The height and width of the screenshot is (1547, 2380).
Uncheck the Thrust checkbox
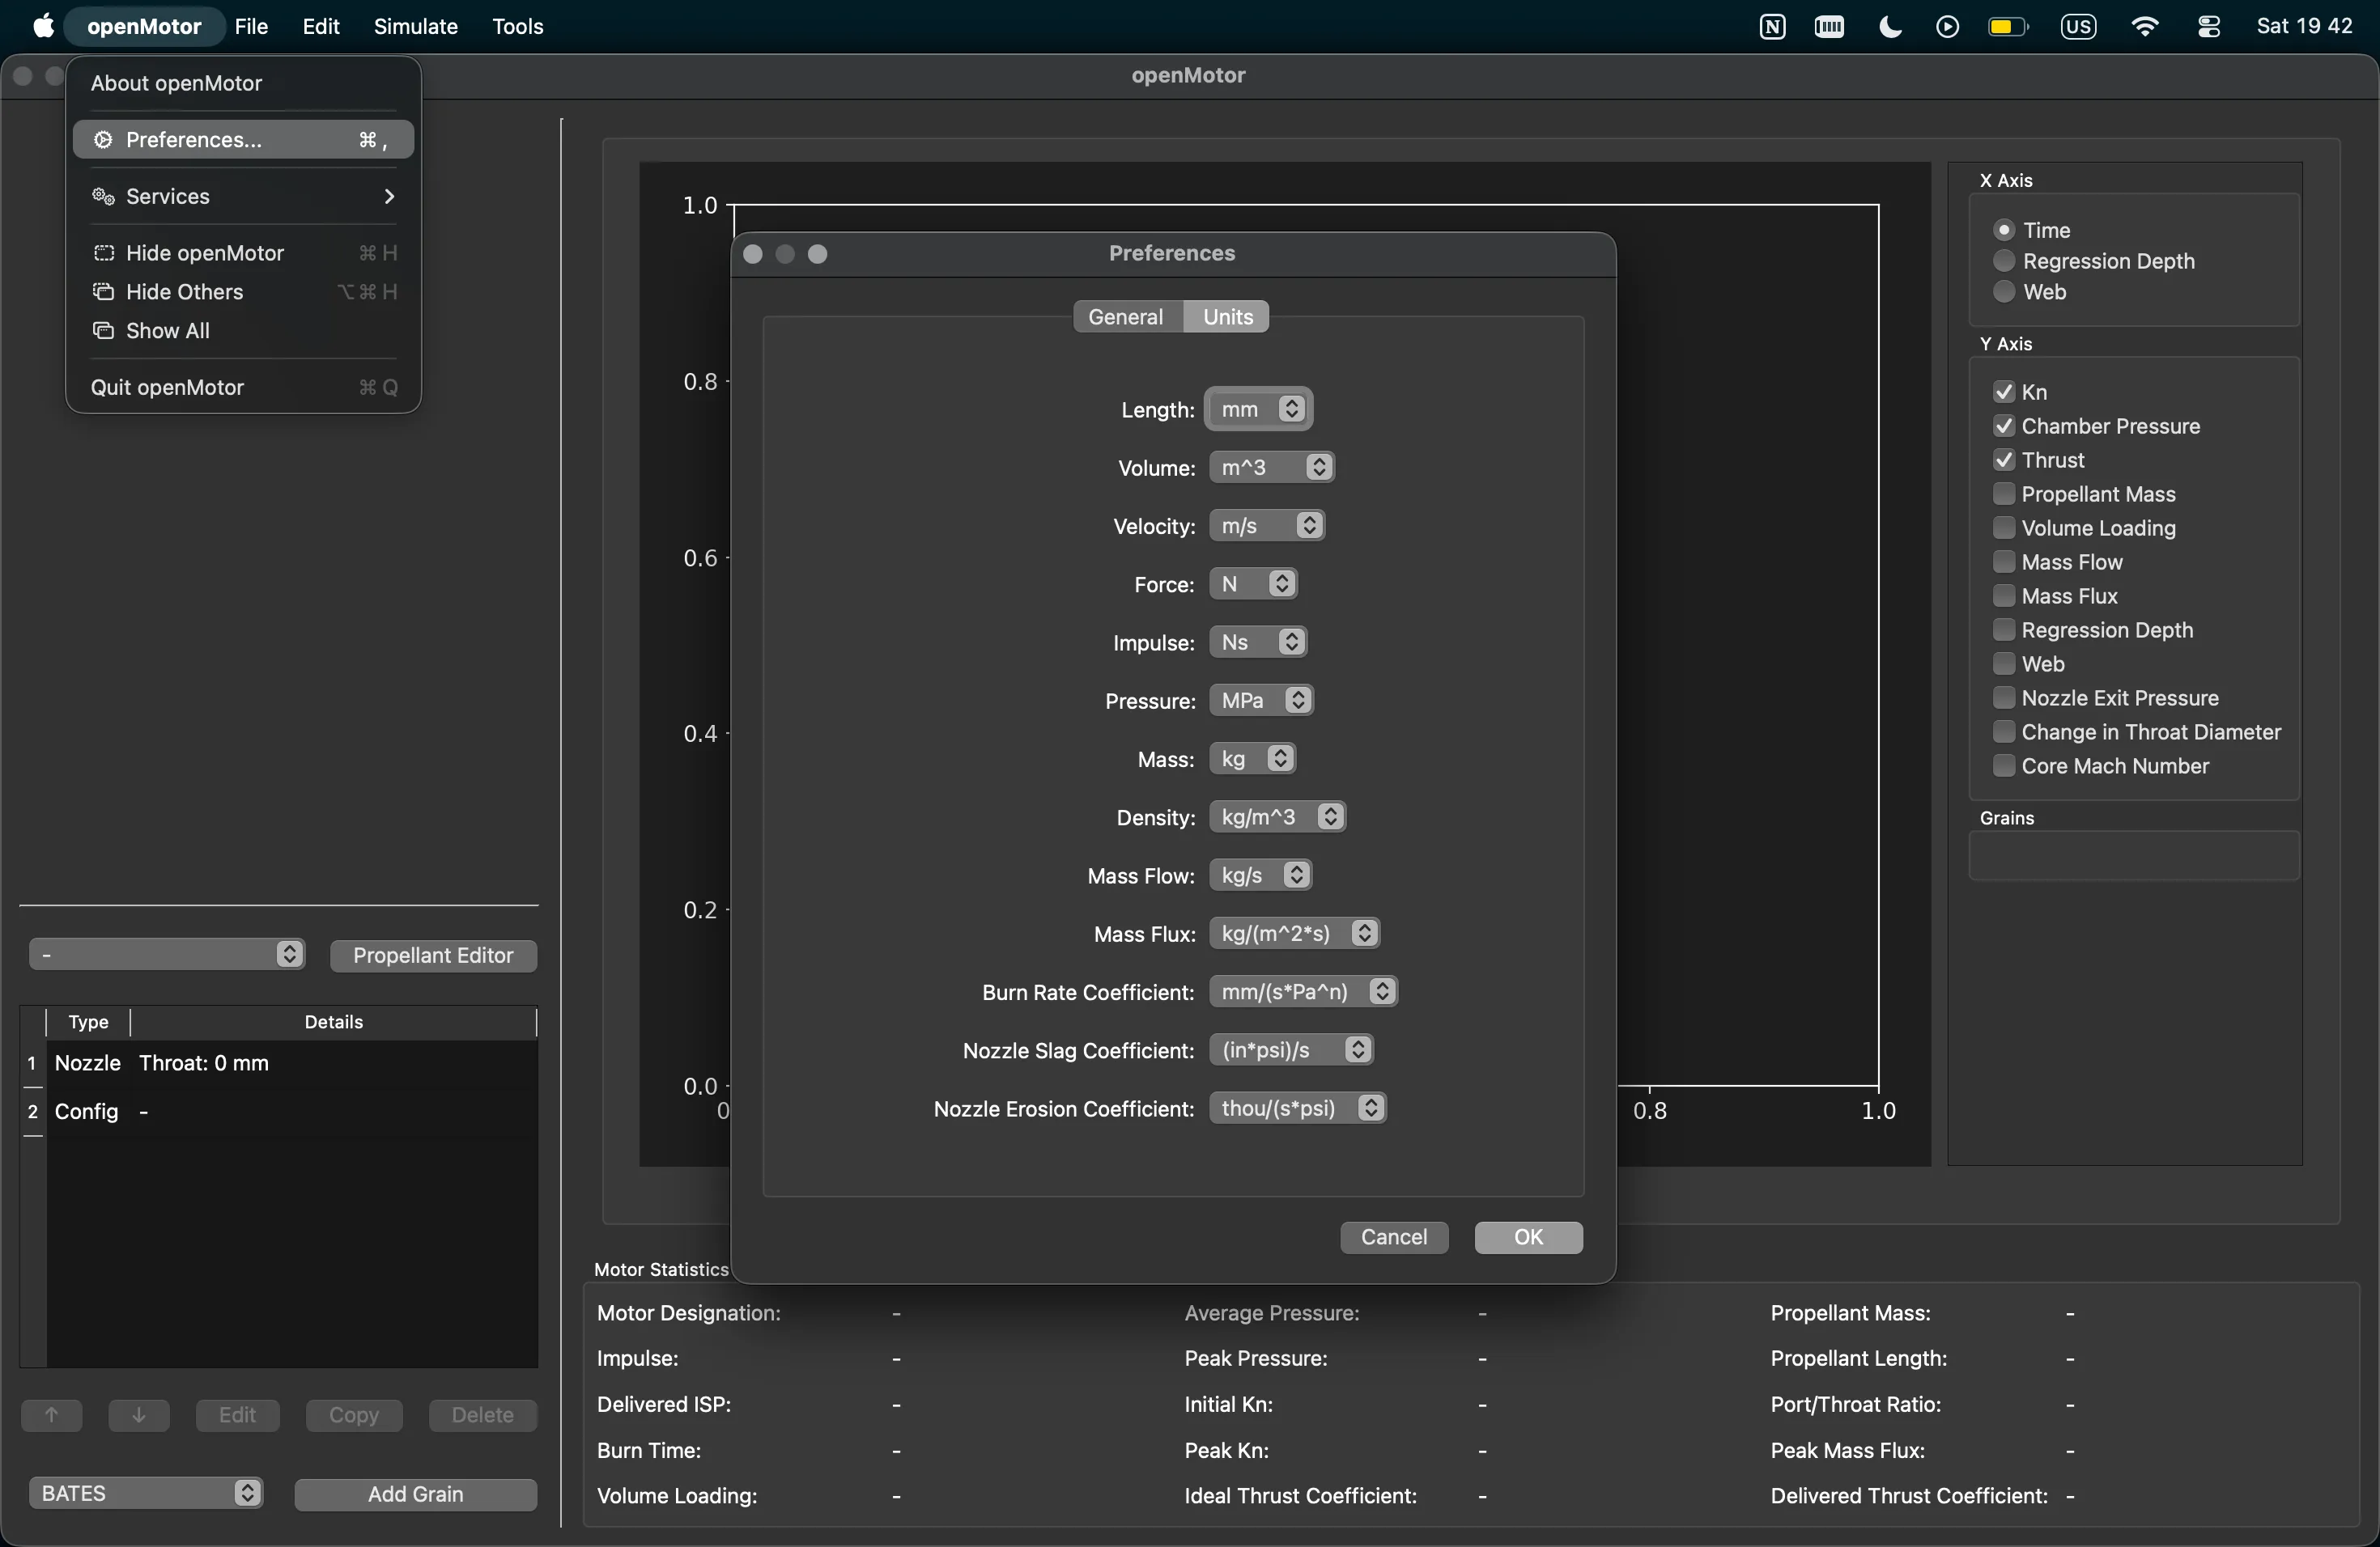[x=2004, y=460]
